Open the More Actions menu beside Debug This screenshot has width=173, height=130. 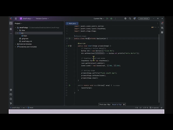115,19
